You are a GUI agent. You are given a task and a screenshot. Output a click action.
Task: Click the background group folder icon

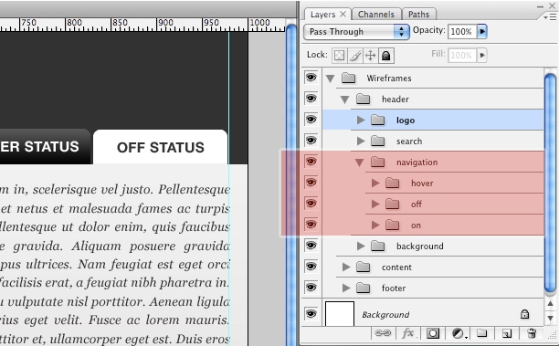tap(377, 246)
